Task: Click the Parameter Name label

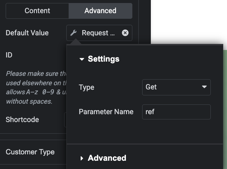Action: (x=106, y=112)
